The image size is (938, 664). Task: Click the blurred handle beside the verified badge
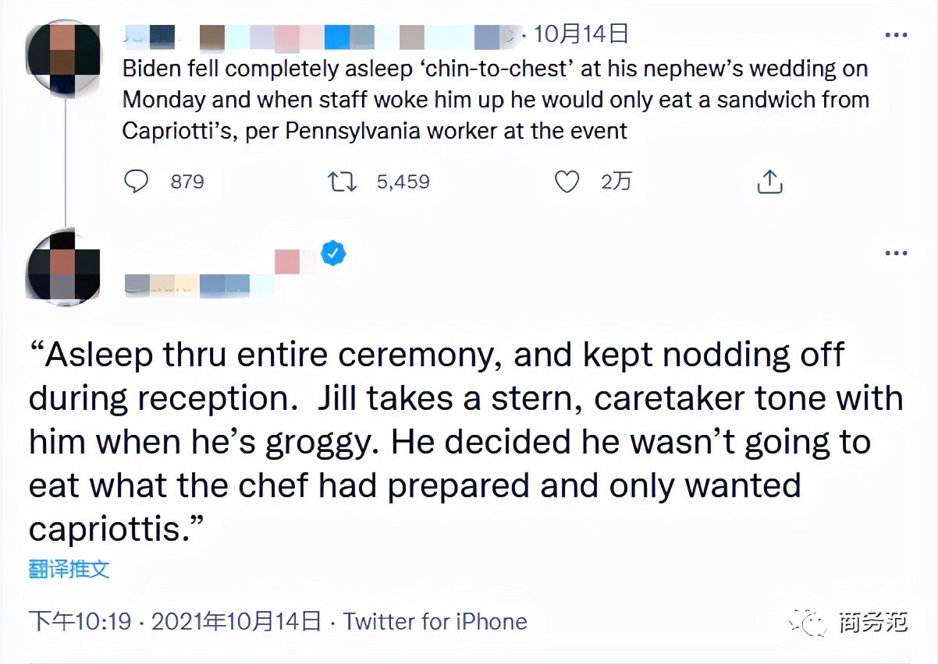(199, 285)
